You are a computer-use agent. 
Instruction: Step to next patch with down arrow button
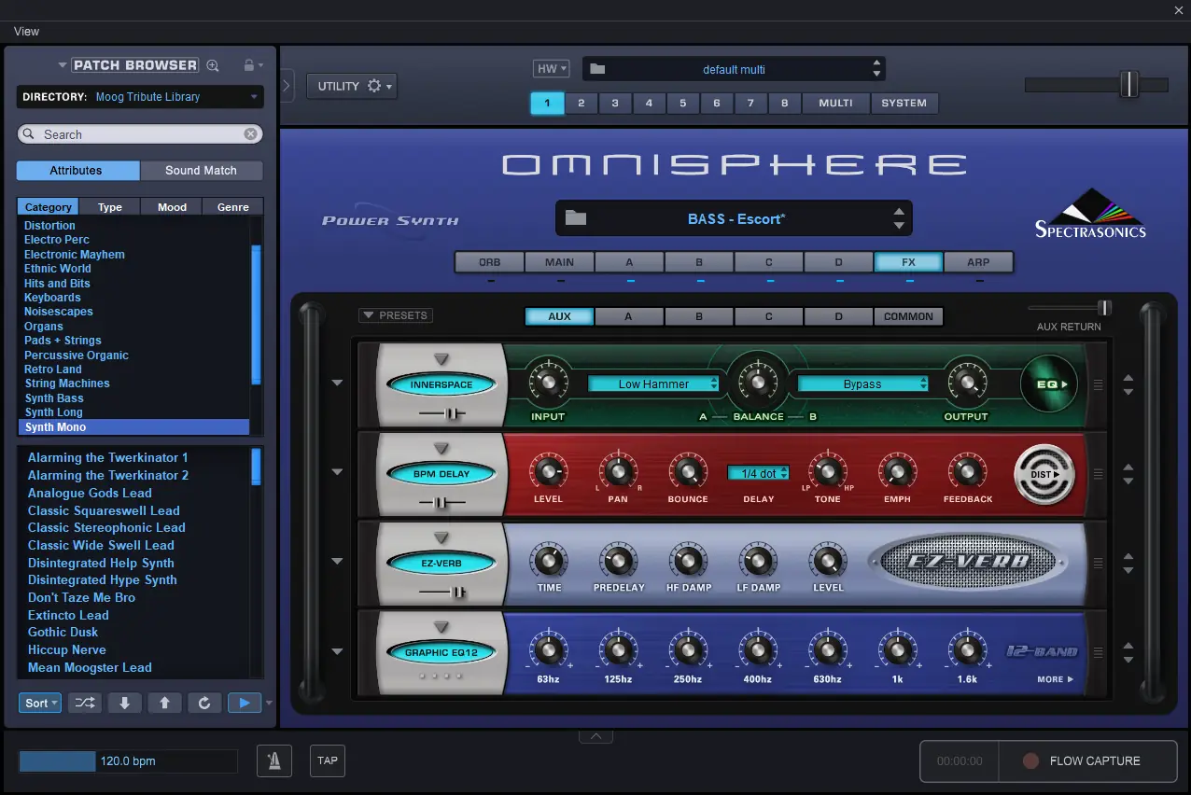(124, 703)
